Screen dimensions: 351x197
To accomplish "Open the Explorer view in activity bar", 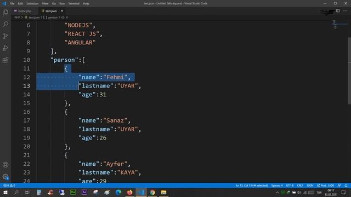I will click(5, 12).
